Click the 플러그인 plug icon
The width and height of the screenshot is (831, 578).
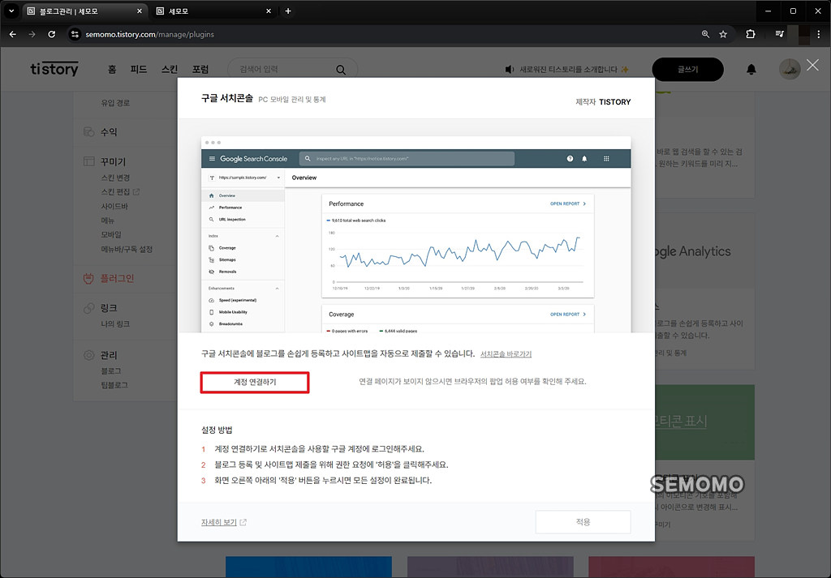(x=88, y=278)
